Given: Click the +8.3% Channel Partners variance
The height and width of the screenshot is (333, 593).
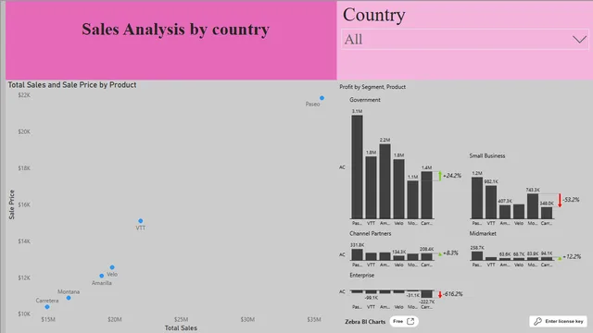Looking at the screenshot, I should click(x=450, y=253).
